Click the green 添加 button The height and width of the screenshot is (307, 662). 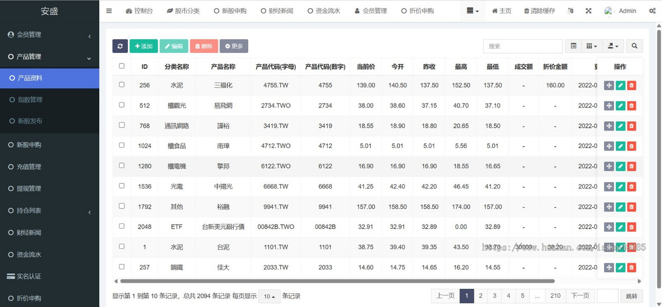click(x=143, y=46)
